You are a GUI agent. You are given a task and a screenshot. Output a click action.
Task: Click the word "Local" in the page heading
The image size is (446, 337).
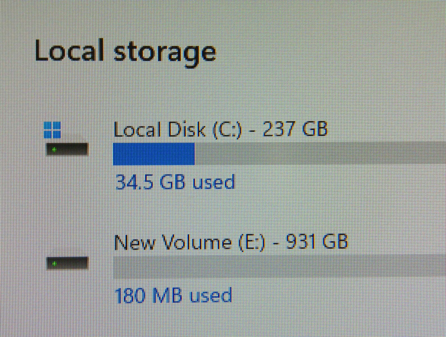[x=69, y=51]
